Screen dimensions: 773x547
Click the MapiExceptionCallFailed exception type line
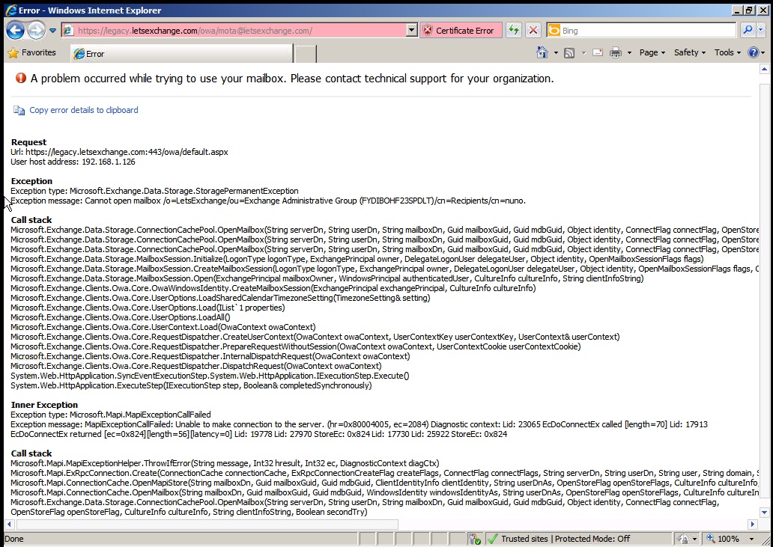pos(110,415)
